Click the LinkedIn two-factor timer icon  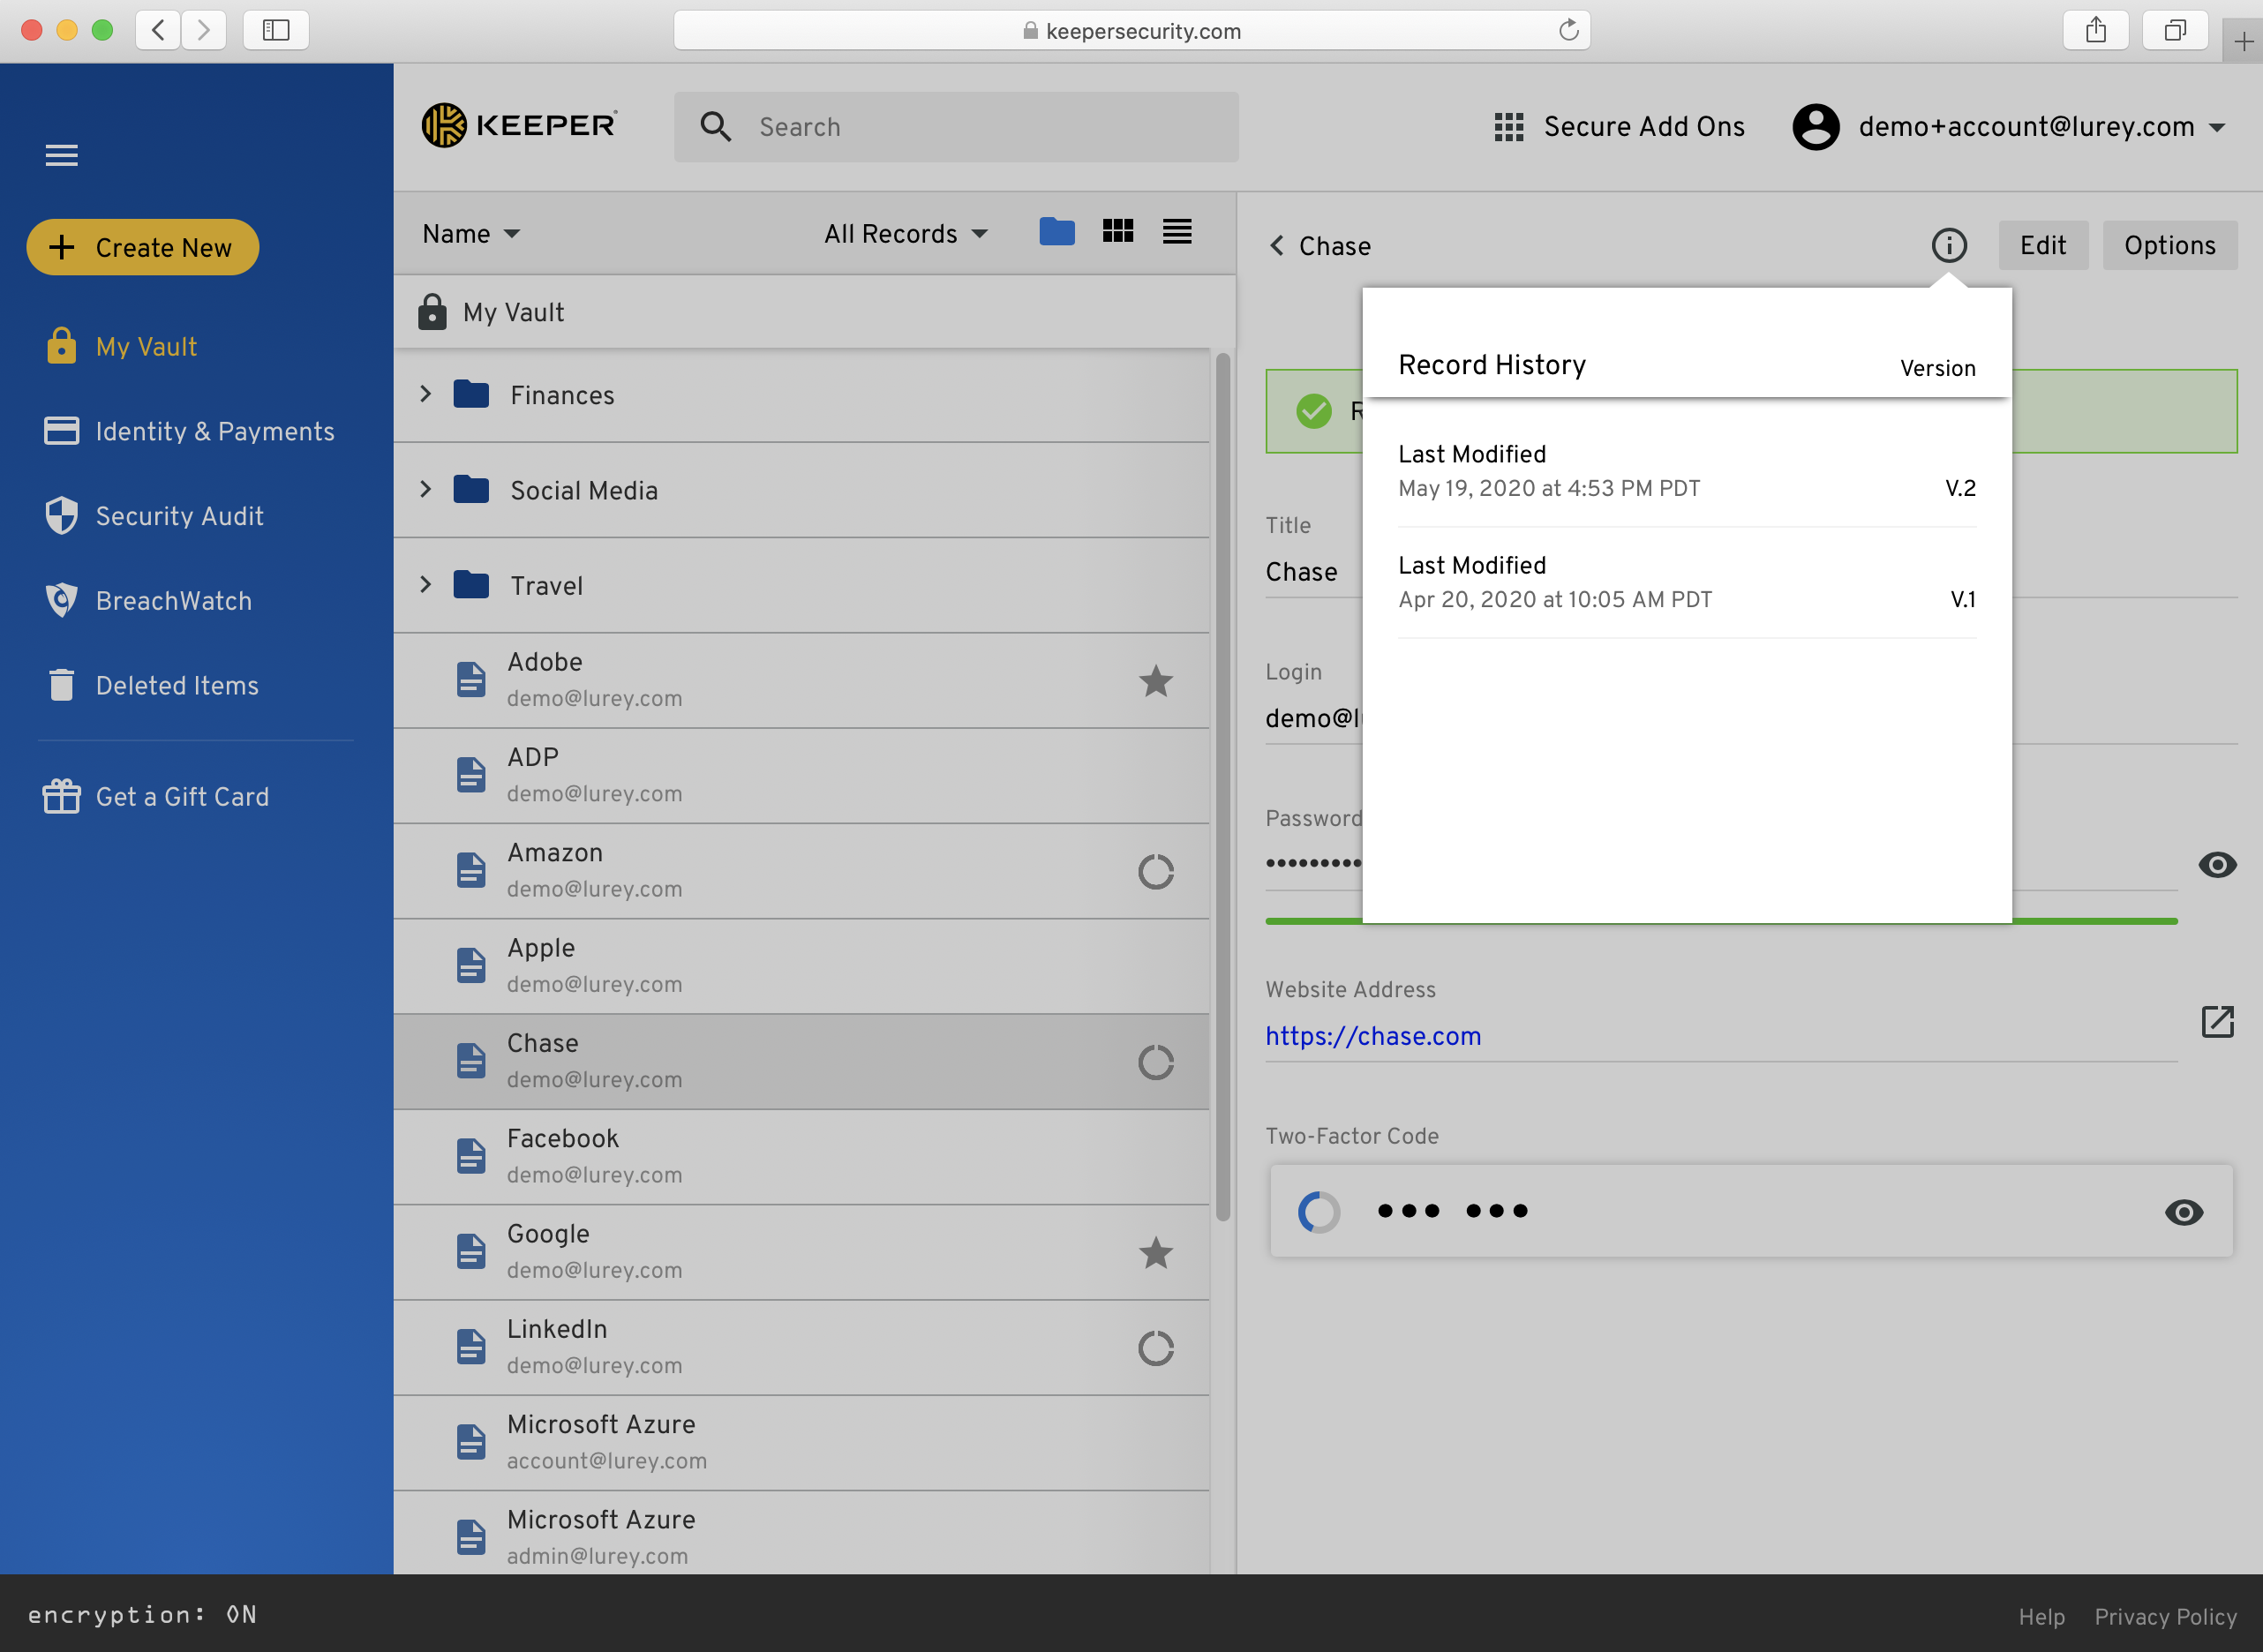pyautogui.click(x=1155, y=1348)
